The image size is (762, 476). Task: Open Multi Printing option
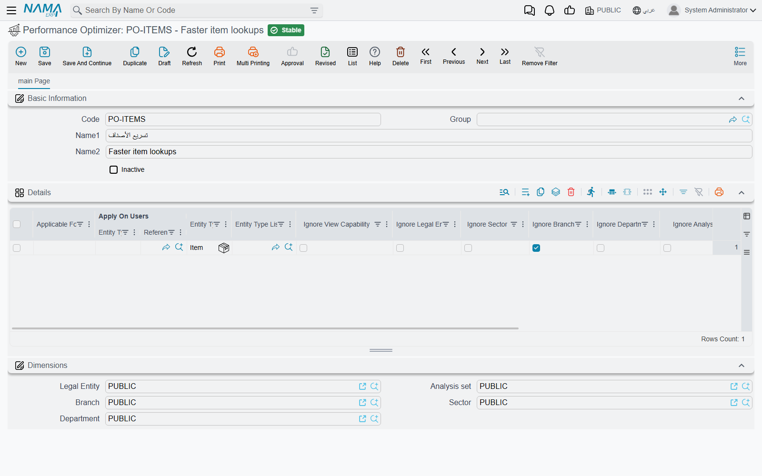click(x=253, y=56)
